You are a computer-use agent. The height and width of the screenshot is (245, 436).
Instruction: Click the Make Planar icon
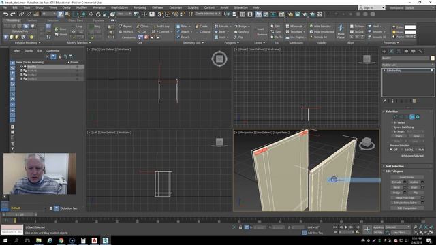click(x=341, y=31)
